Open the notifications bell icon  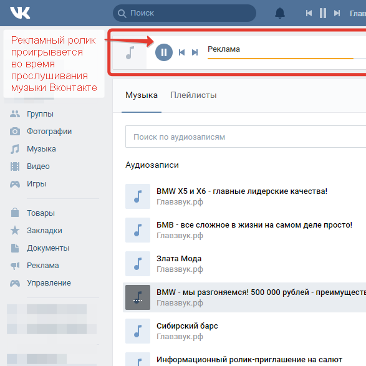[279, 13]
